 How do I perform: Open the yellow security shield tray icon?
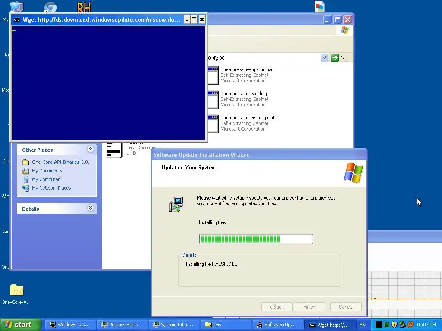(x=395, y=325)
